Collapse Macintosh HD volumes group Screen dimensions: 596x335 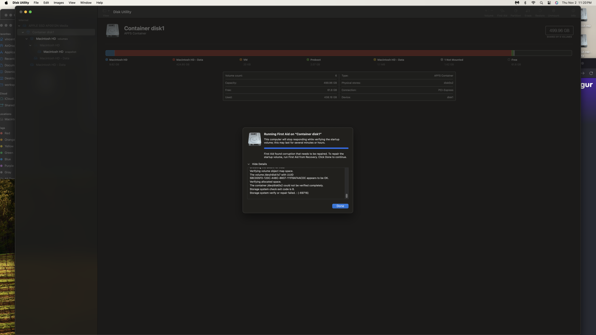[x=27, y=39]
